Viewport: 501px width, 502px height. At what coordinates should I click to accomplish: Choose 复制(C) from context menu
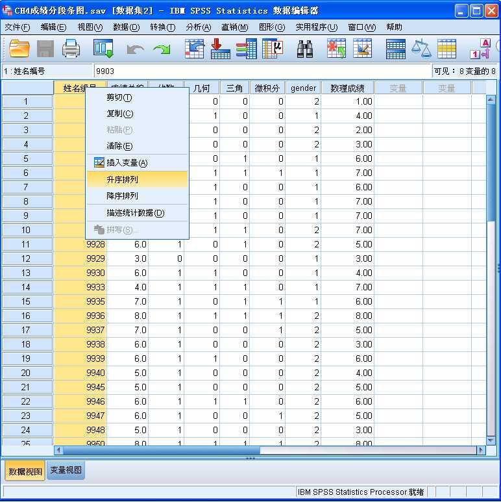point(137,114)
